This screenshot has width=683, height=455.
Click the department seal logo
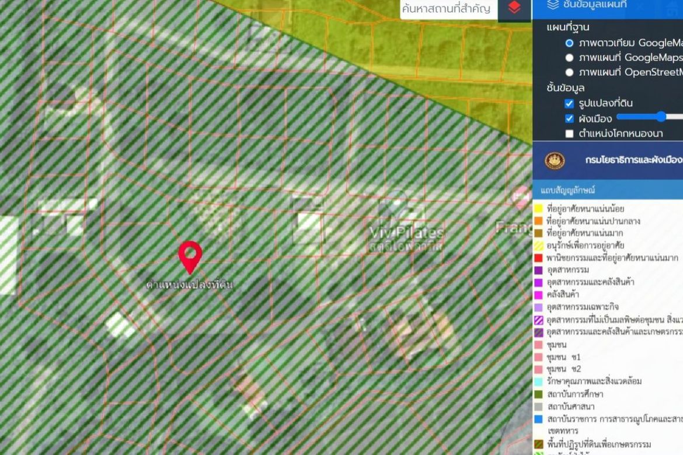(555, 160)
